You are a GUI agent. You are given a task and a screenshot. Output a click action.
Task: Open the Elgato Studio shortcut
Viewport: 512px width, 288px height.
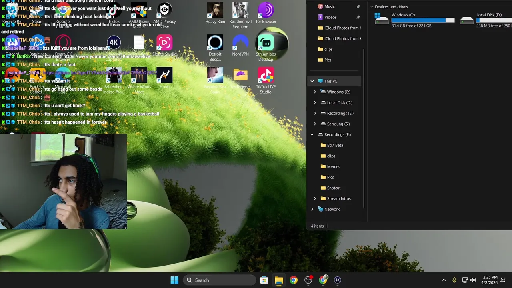164,46
